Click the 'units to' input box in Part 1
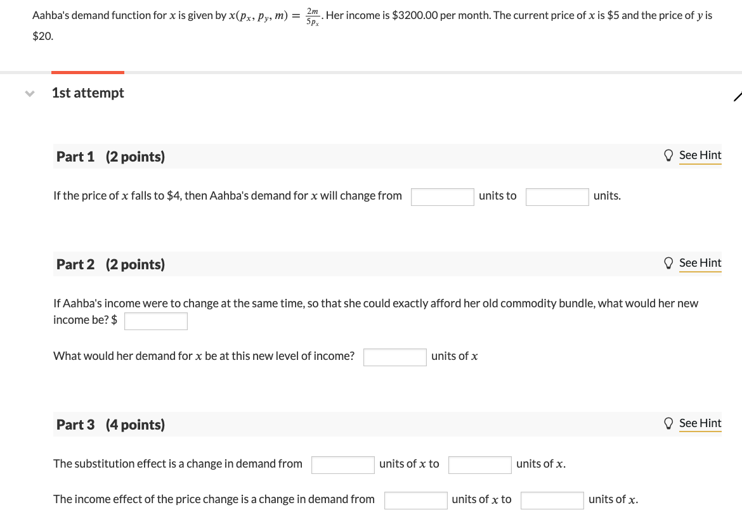Viewport: 742px width, 531px height. click(x=557, y=196)
